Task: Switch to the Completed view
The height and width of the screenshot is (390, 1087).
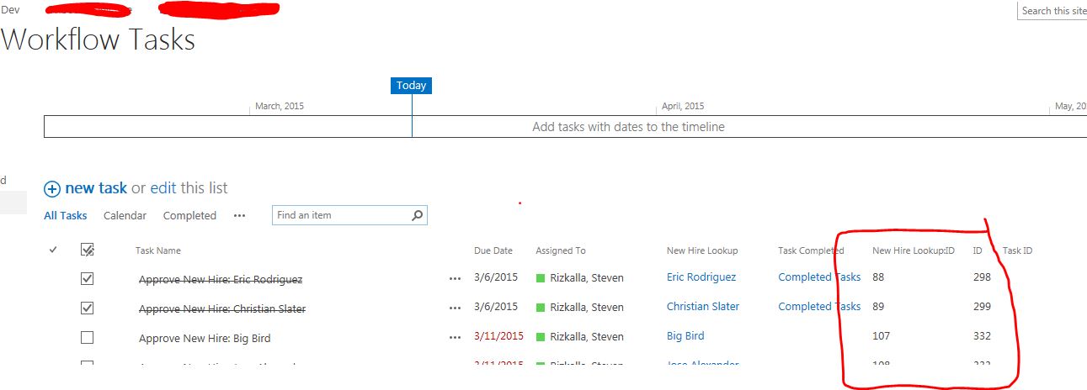Action: 189,216
